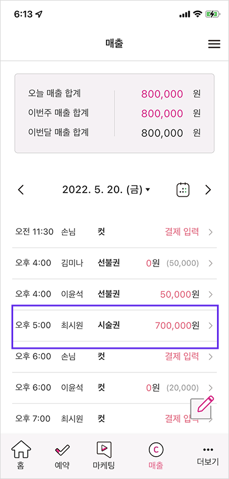Open 최시원 시술권 700,000원 row chevron
The image size is (229, 479).
pyautogui.click(x=210, y=325)
